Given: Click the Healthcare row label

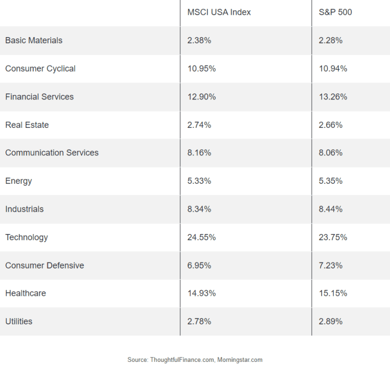Looking at the screenshot, I should click(25, 293).
